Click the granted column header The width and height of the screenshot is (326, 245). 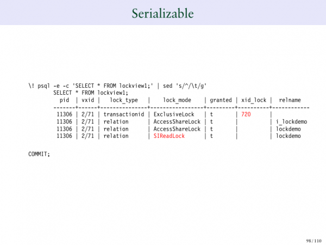click(x=220, y=100)
